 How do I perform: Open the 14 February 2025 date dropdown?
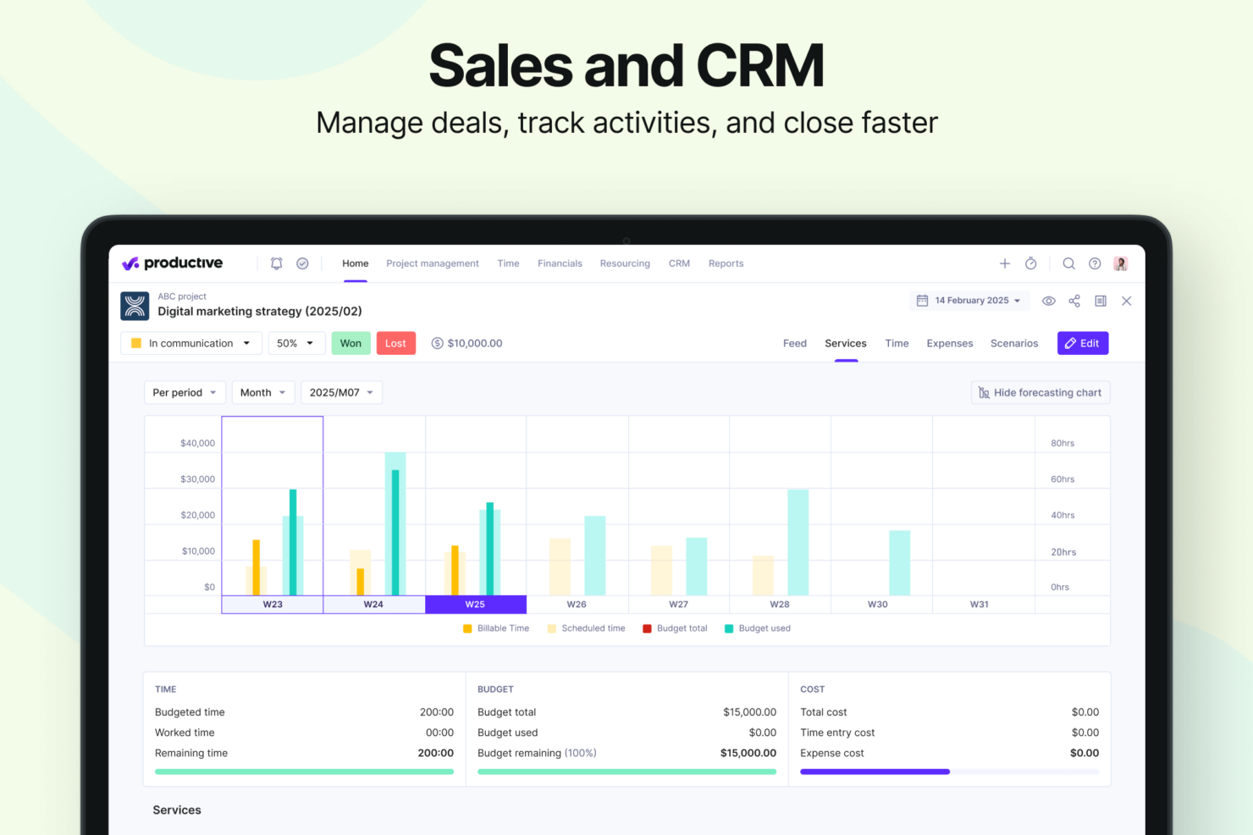pos(969,301)
